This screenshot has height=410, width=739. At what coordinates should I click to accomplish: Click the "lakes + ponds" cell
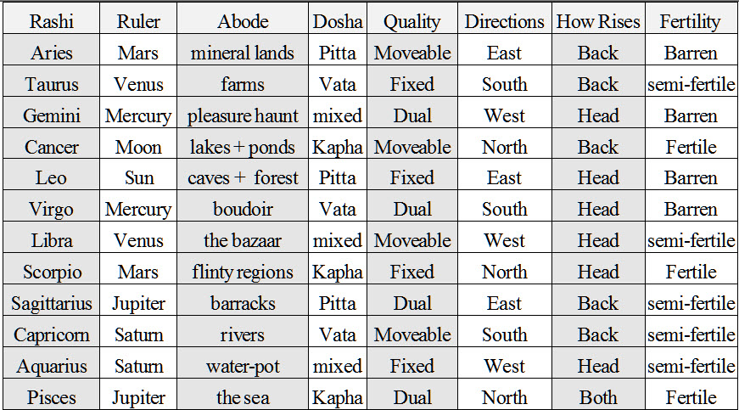click(243, 147)
